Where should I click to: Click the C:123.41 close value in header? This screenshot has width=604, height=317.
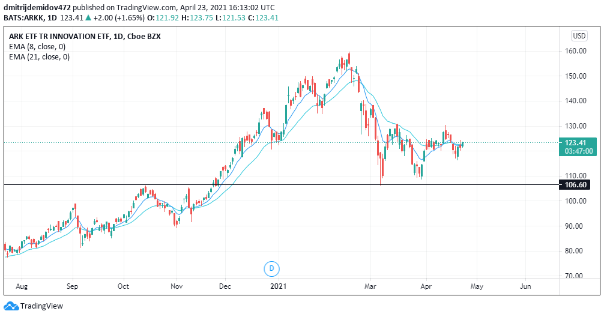263,18
